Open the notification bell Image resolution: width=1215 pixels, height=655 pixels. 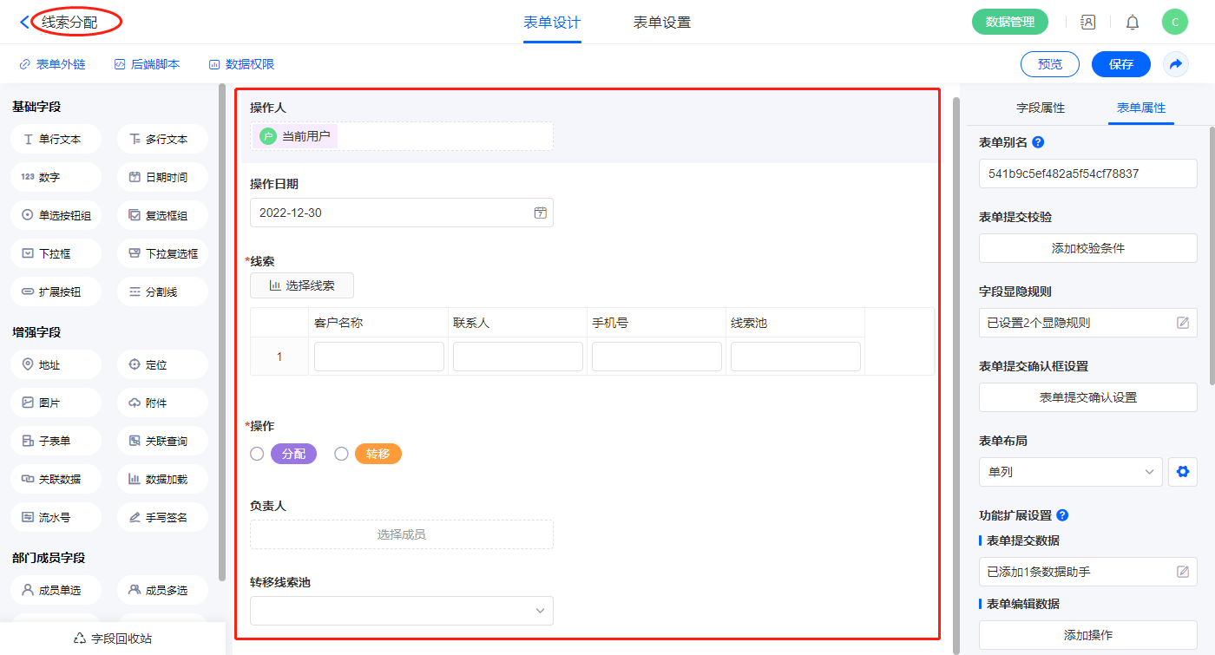pos(1133,23)
